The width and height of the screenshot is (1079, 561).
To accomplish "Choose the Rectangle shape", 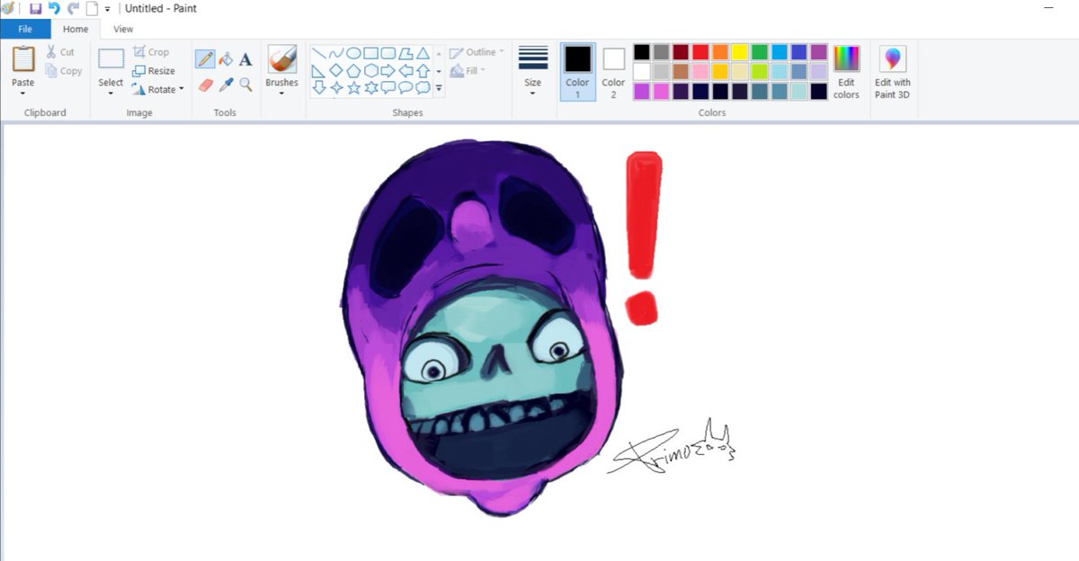I will tap(370, 53).
